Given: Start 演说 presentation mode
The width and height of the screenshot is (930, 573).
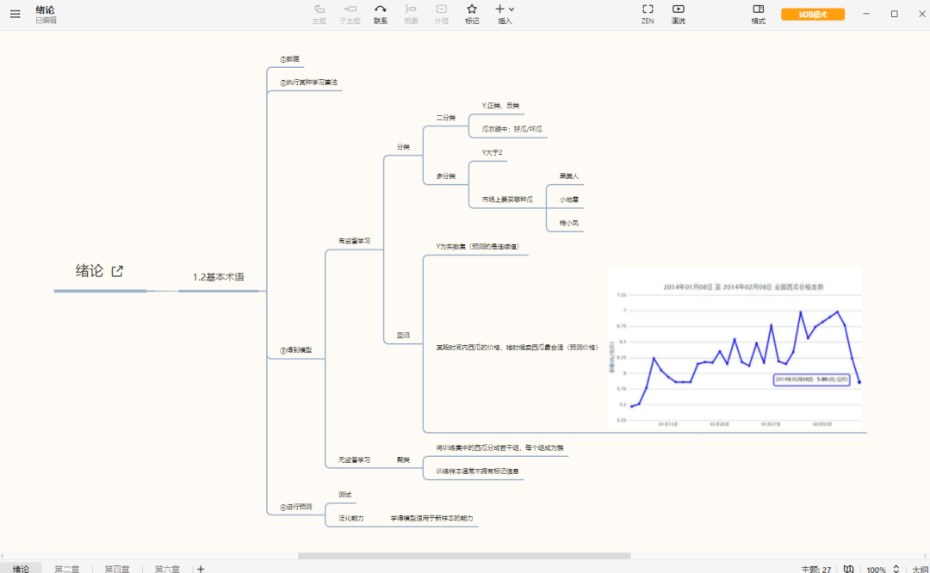Looking at the screenshot, I should [x=678, y=15].
